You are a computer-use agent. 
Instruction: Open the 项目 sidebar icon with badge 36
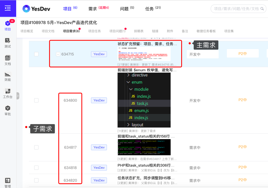coord(8,26)
